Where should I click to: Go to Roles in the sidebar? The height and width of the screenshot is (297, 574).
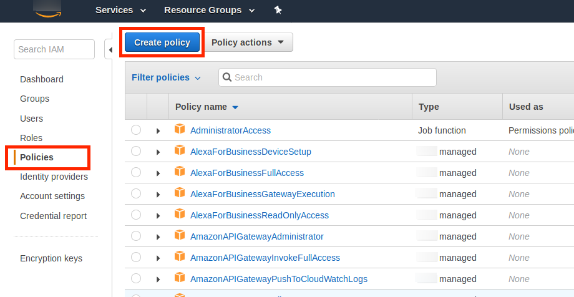coord(31,138)
